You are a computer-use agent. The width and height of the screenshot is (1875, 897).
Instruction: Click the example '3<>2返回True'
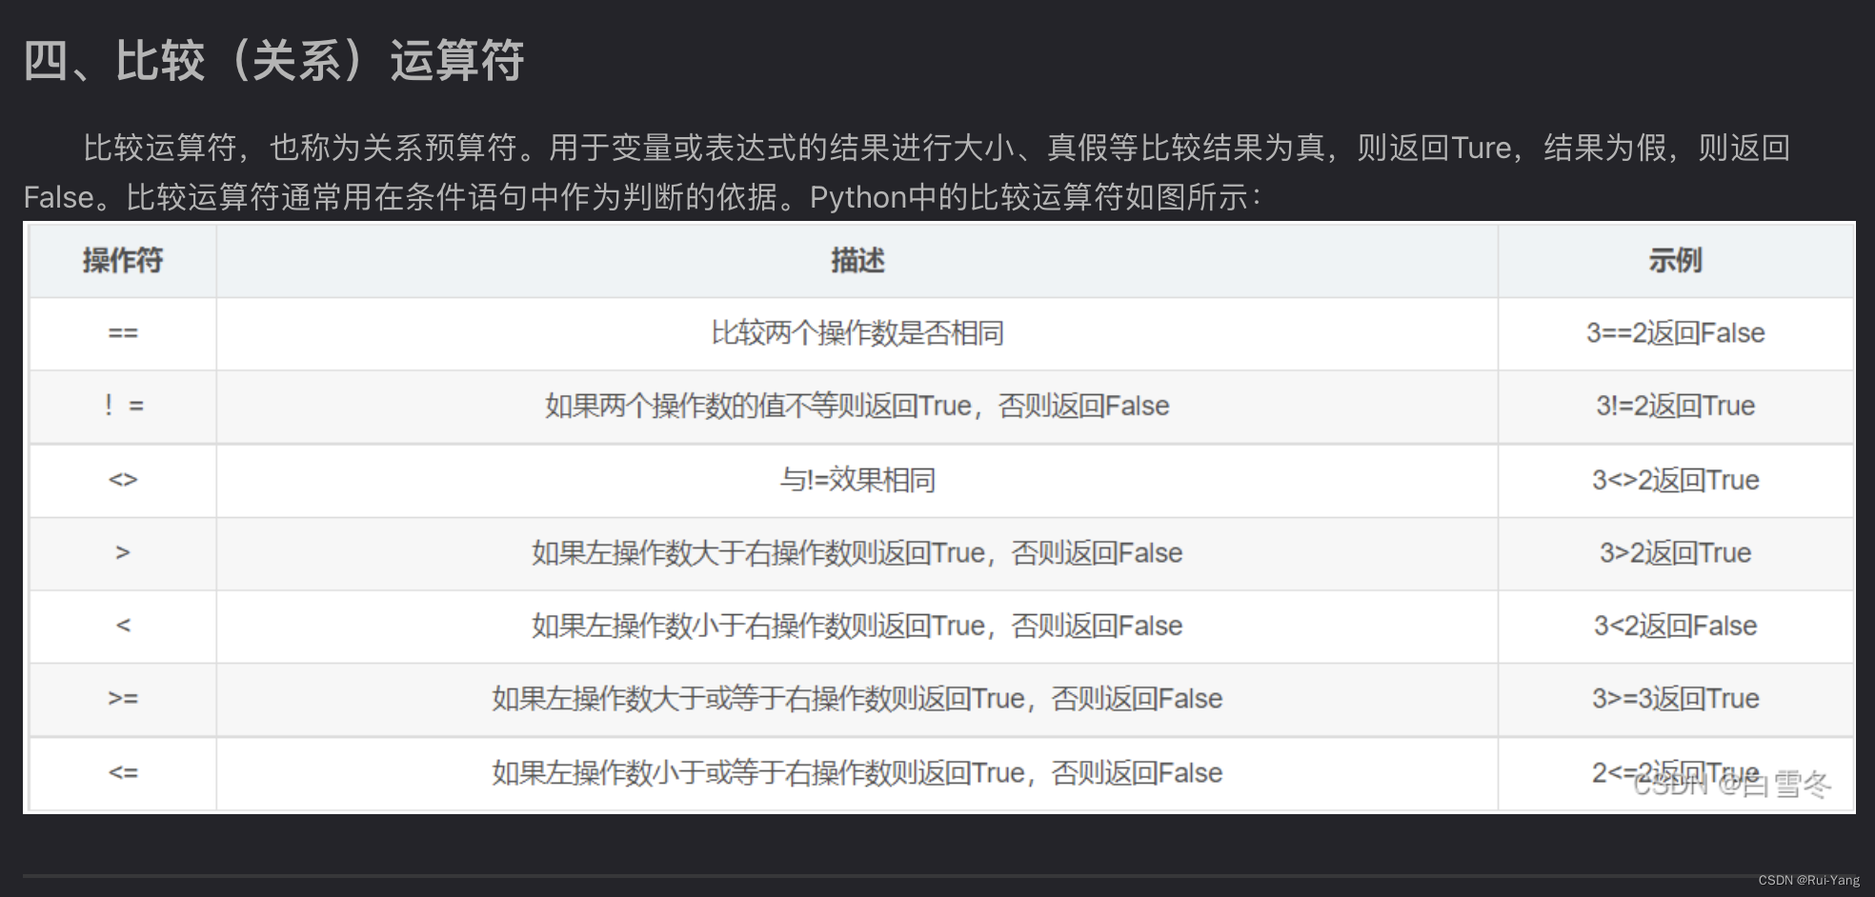(1676, 480)
